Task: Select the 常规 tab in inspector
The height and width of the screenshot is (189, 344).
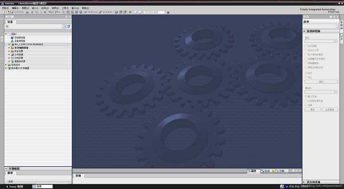Action: point(78,175)
